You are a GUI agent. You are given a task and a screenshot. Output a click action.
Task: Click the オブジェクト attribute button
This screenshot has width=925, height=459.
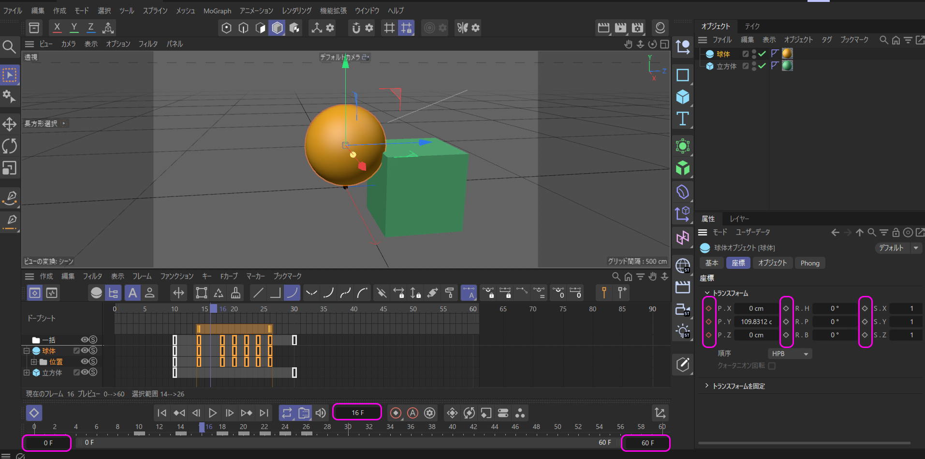[772, 263]
